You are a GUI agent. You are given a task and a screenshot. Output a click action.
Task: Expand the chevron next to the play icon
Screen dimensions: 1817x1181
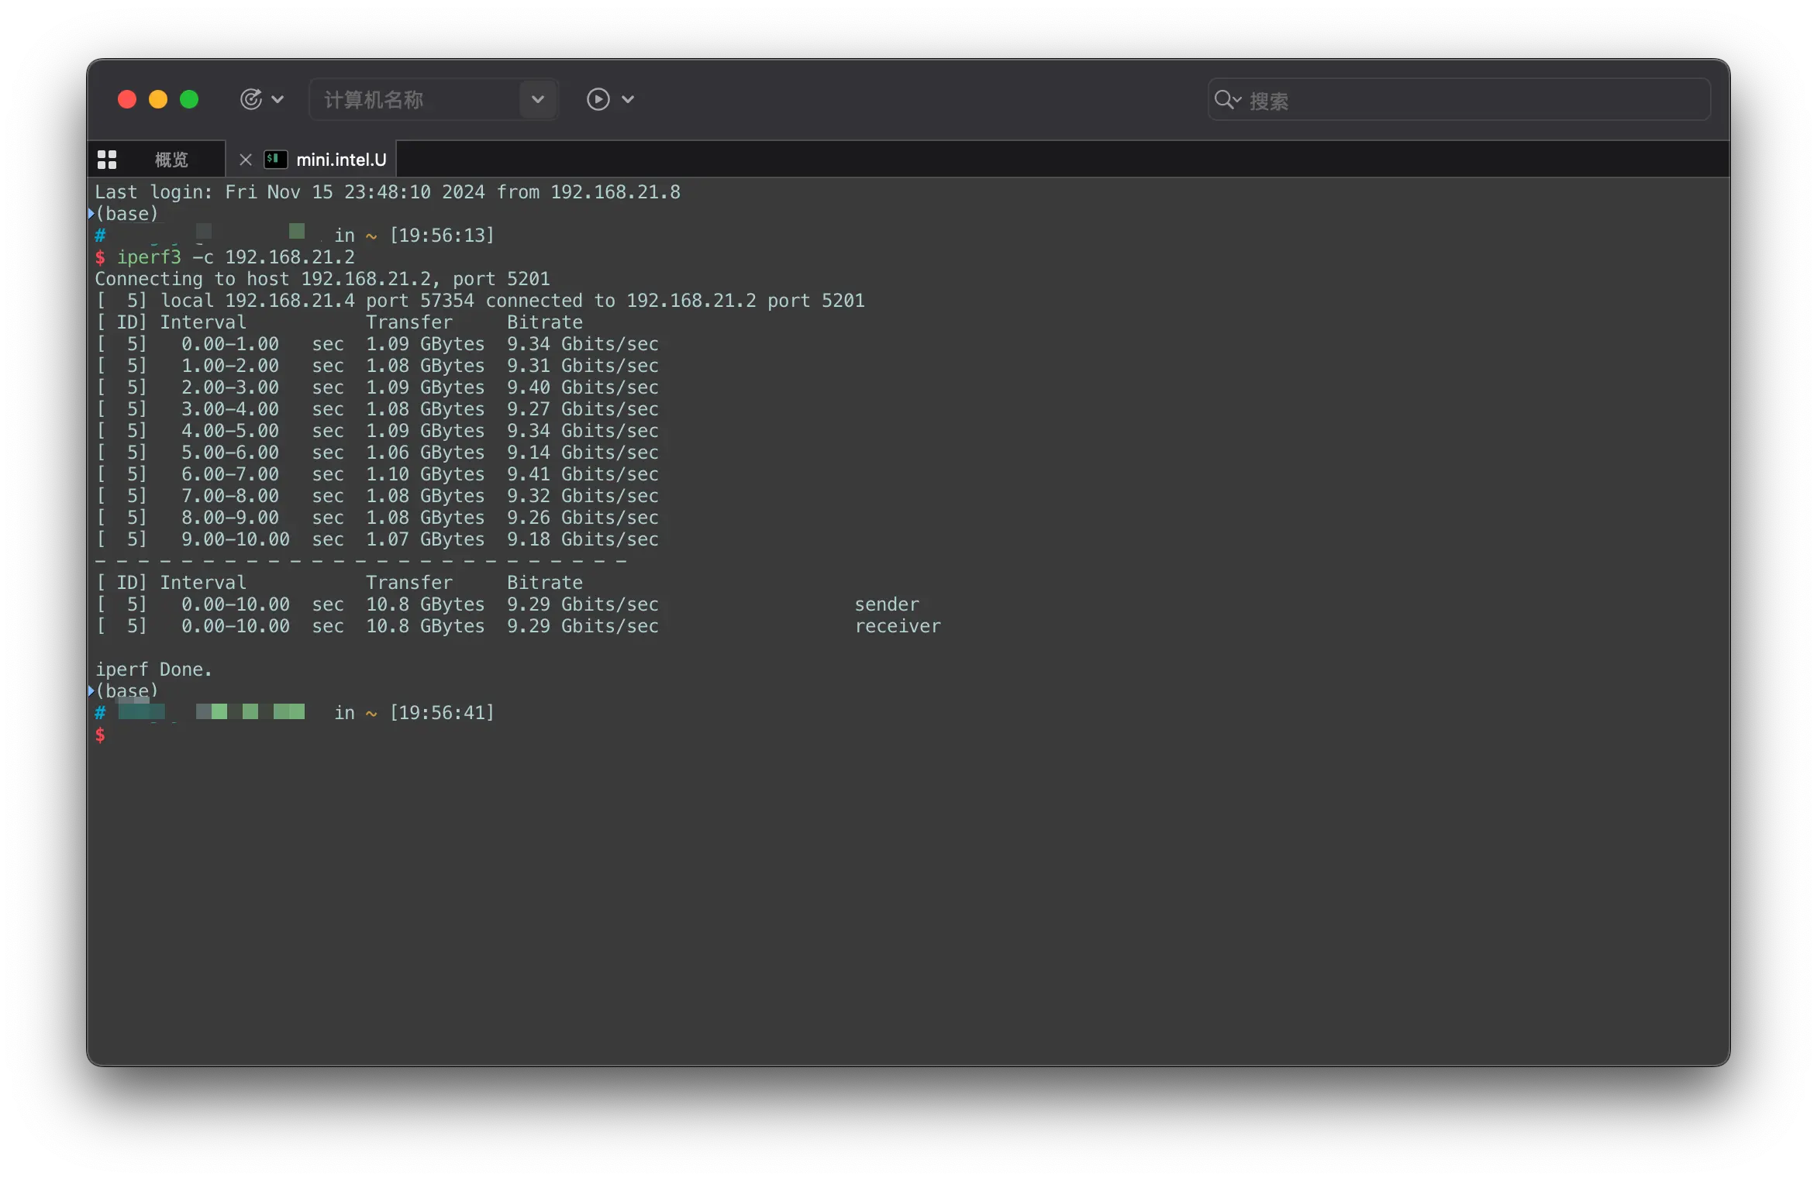[628, 99]
